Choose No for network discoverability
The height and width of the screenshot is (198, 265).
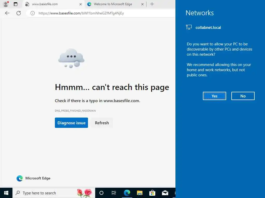tap(243, 96)
